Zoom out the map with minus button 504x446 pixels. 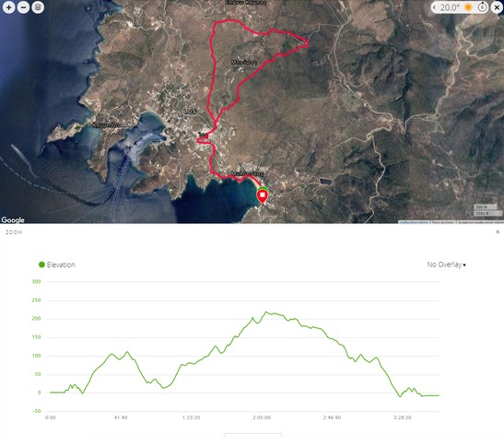pos(23,7)
